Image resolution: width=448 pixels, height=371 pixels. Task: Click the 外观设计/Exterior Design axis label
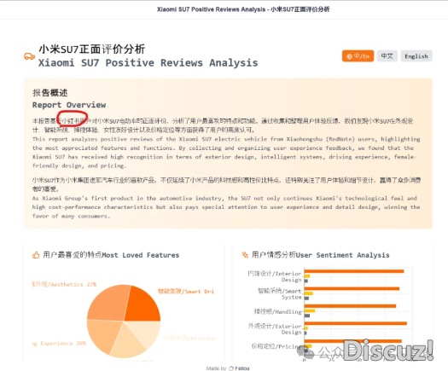point(275,329)
